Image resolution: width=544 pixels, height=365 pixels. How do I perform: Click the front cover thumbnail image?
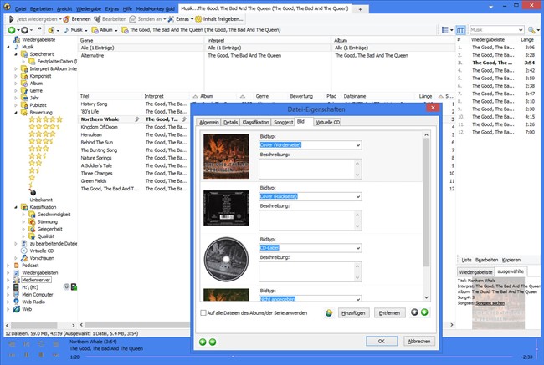(226, 156)
